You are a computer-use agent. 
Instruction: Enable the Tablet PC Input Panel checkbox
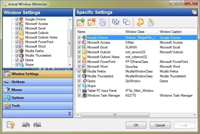click(x=79, y=91)
